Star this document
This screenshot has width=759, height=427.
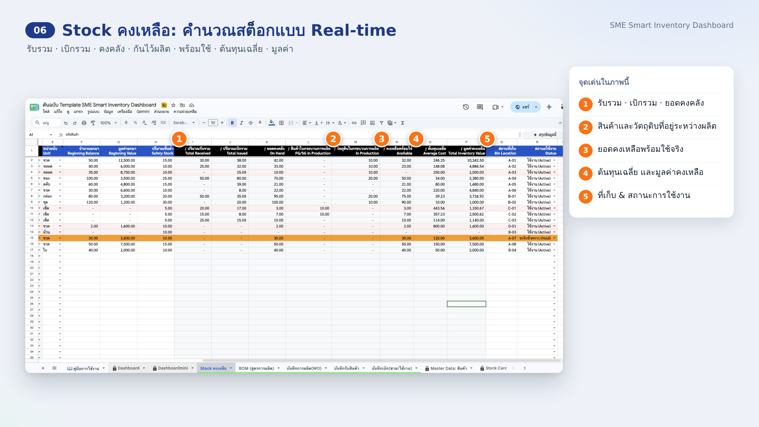tap(173, 105)
